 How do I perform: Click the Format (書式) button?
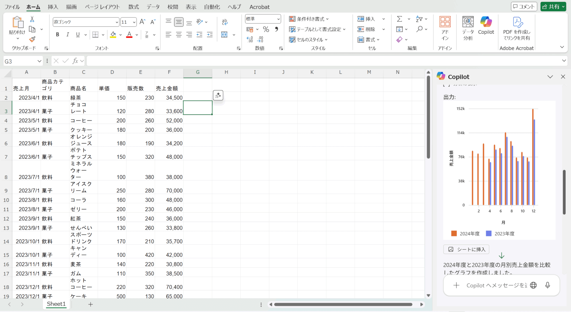coord(368,39)
